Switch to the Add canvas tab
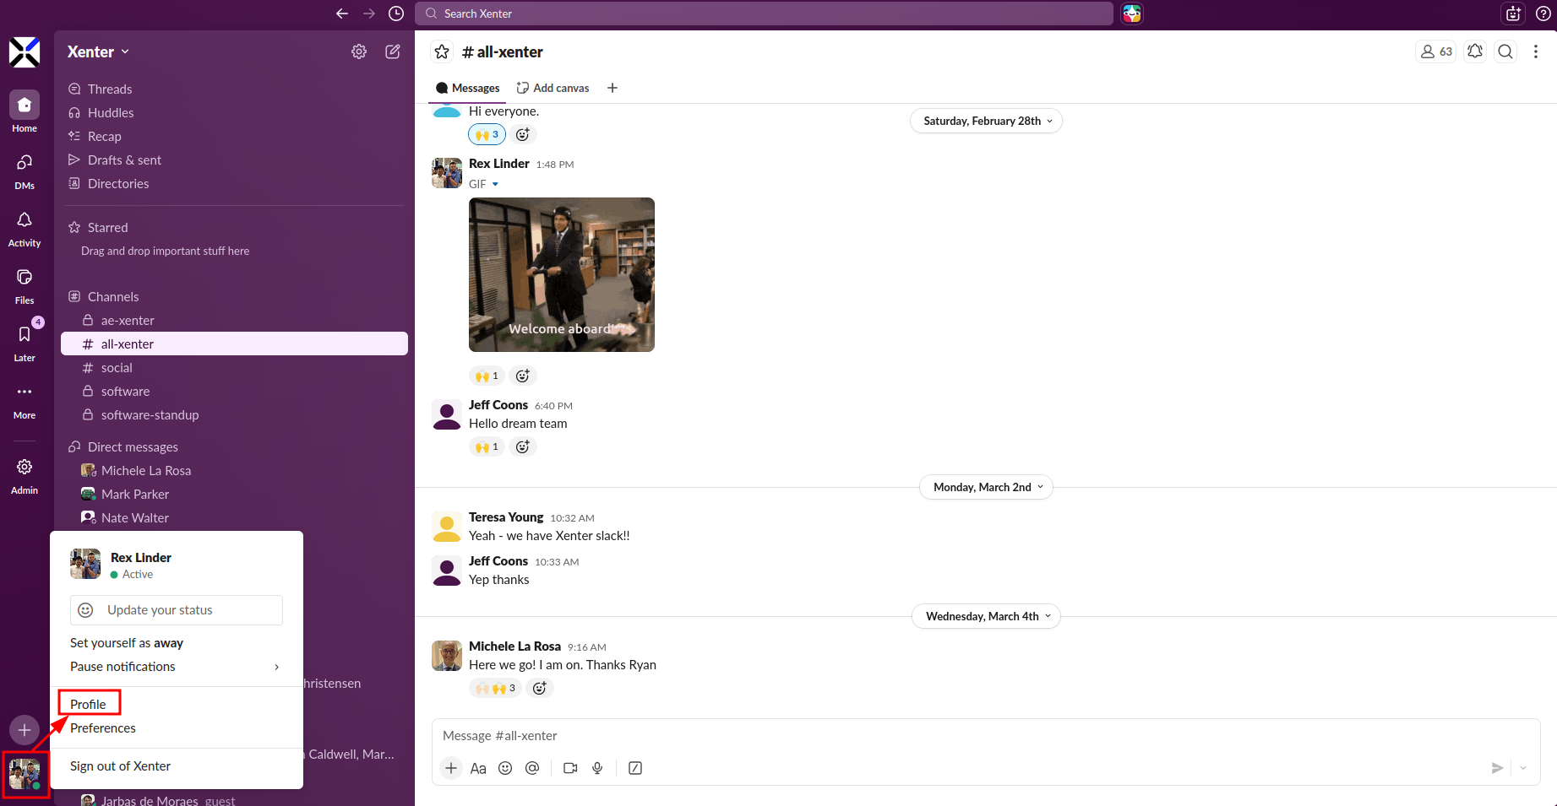Viewport: 1557px width, 806px height. coord(553,88)
